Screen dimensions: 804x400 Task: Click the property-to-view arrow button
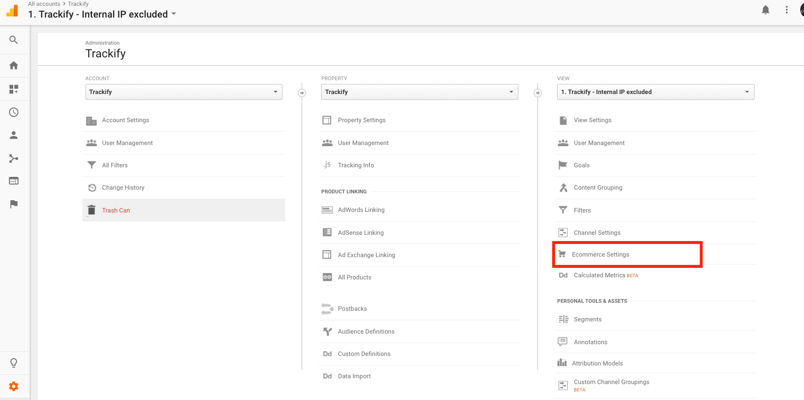click(x=537, y=93)
